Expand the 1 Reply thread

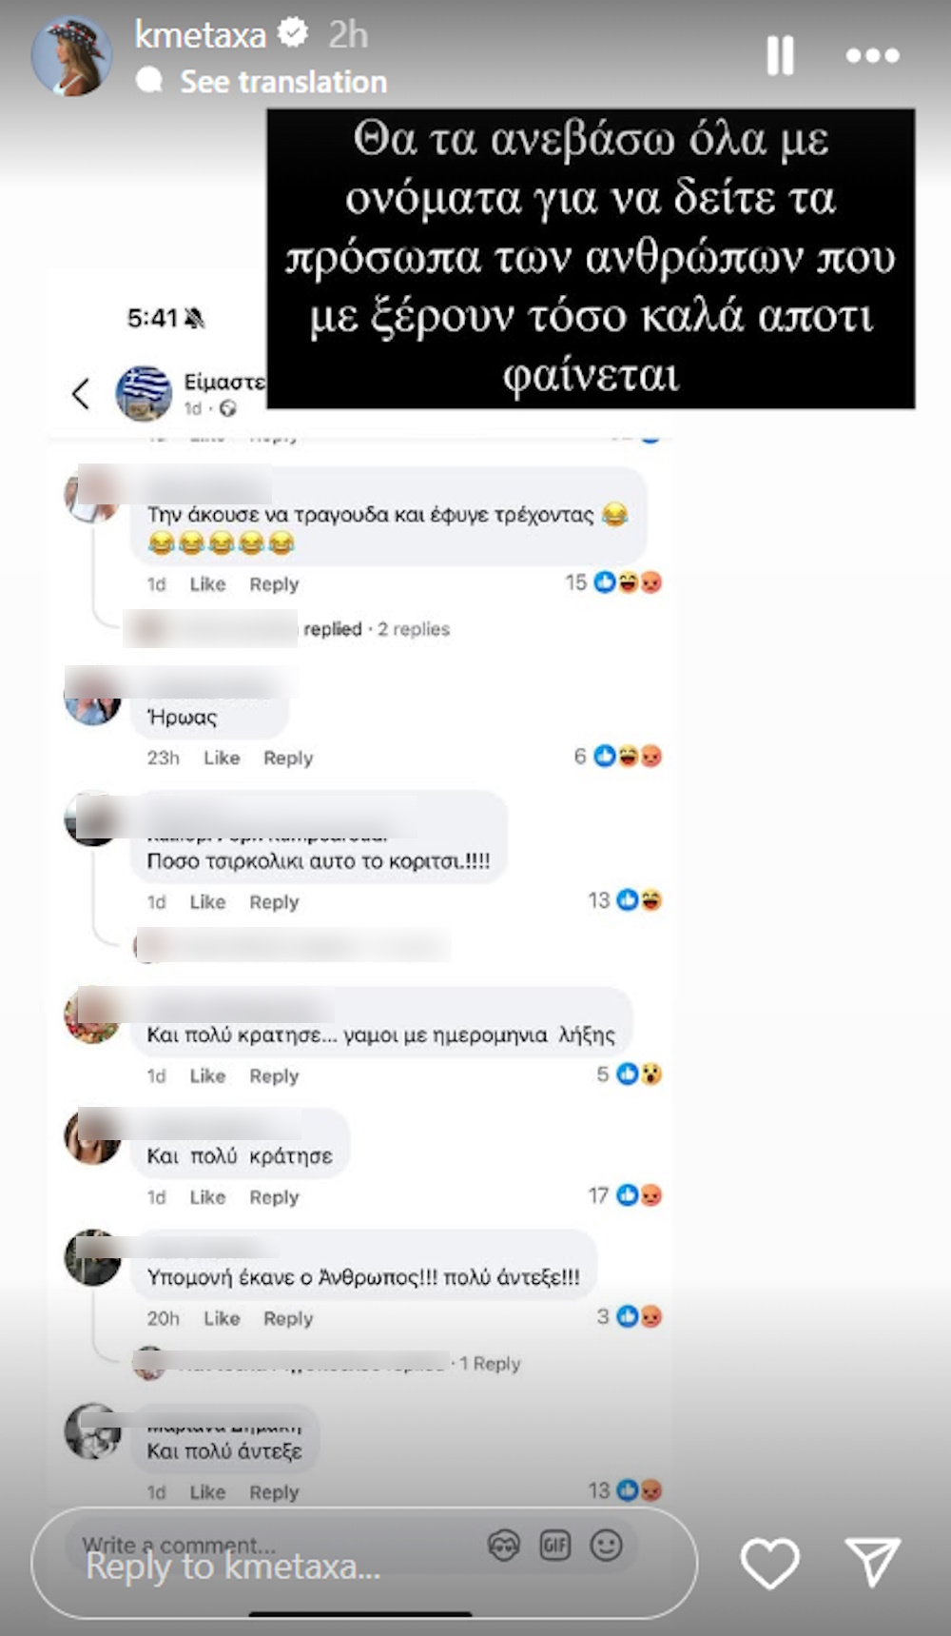490,1364
